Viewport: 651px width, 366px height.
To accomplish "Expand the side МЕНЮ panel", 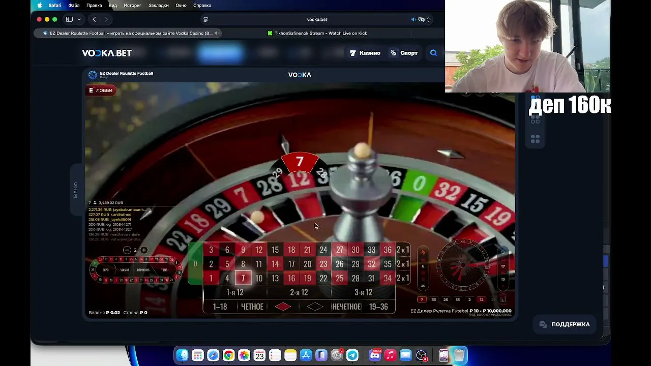I will pos(76,190).
